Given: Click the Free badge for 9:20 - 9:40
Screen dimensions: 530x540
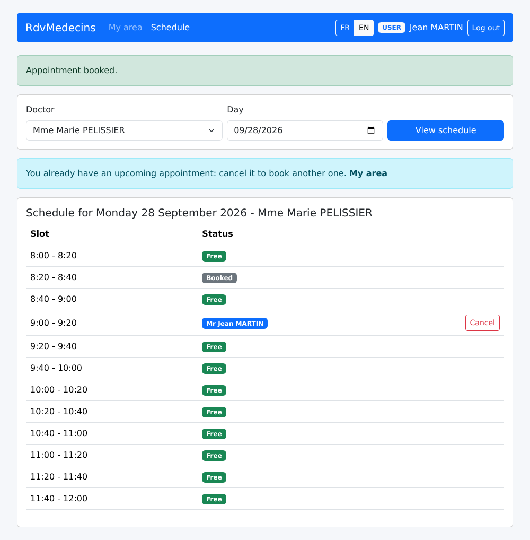Looking at the screenshot, I should pyautogui.click(x=214, y=347).
